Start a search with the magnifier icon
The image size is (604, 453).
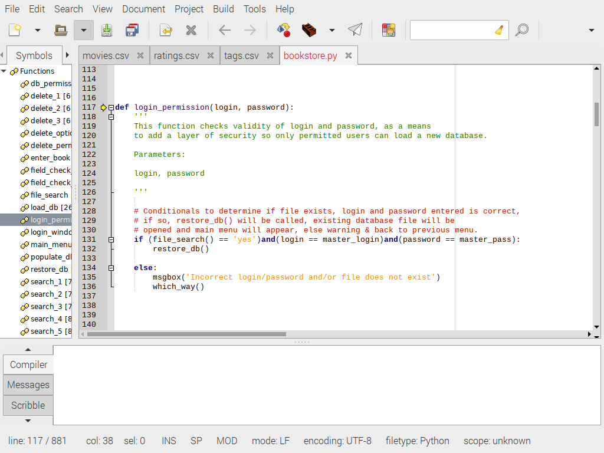(523, 29)
